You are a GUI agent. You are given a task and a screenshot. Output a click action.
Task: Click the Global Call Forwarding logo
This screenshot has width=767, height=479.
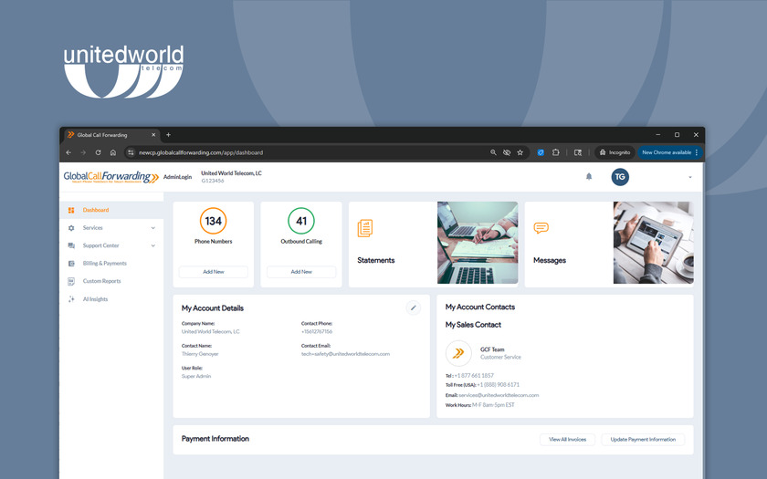(111, 177)
